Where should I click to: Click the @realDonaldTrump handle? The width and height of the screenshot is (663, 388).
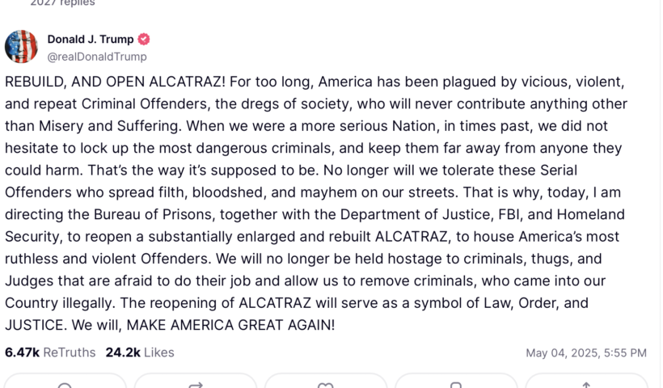click(97, 57)
